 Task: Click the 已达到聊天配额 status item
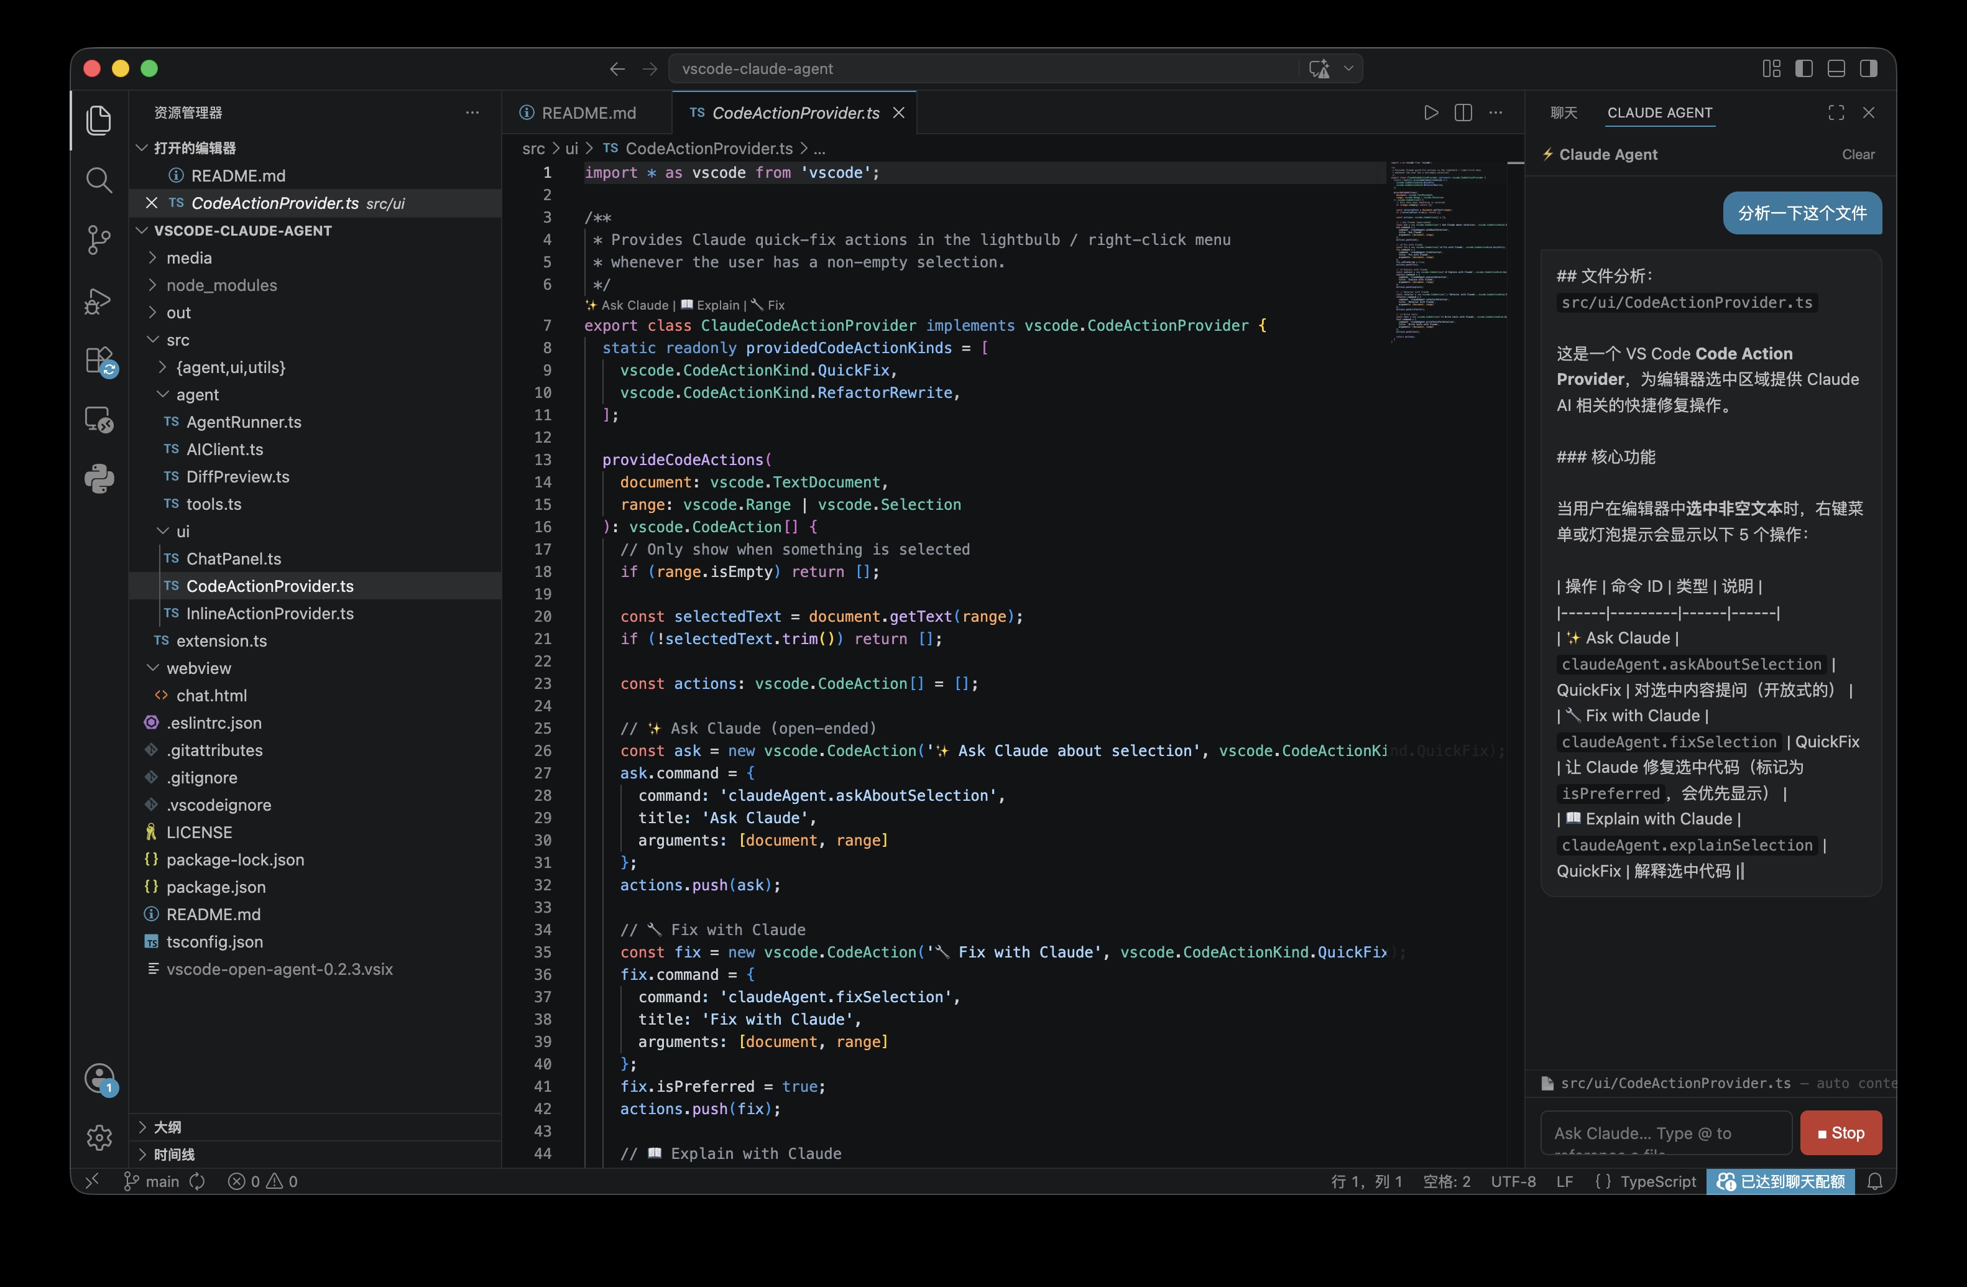coord(1781,1181)
